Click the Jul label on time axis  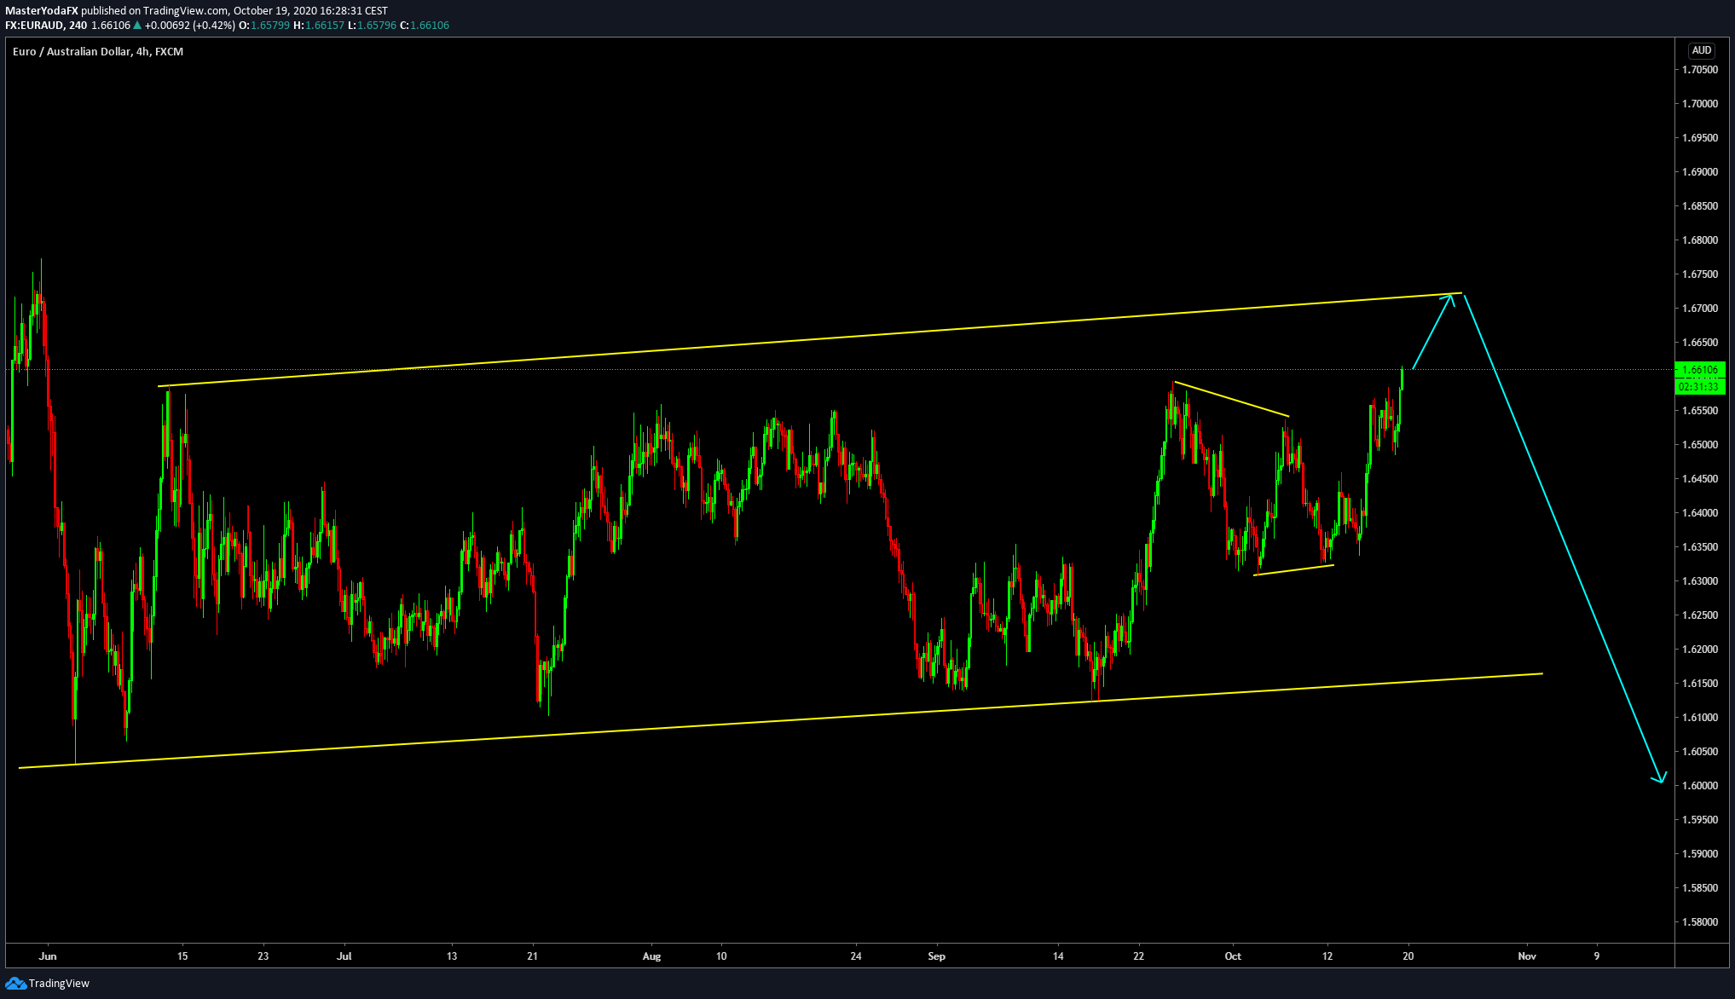coord(344,956)
